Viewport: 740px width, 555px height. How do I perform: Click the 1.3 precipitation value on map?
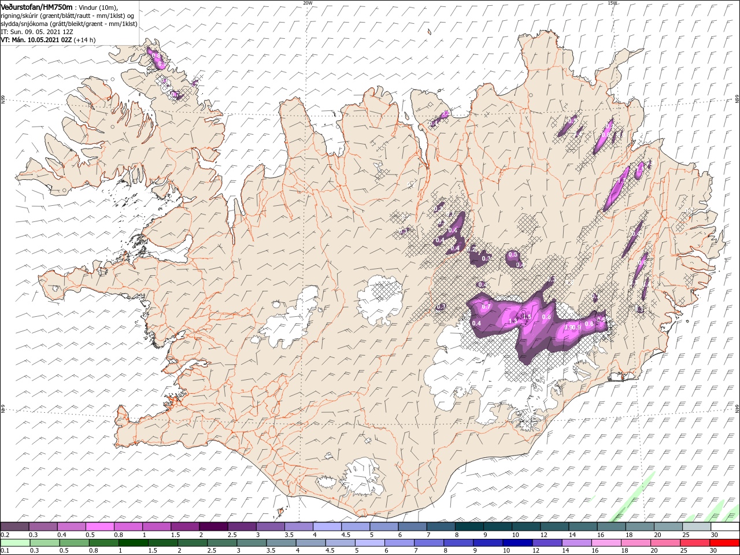click(x=512, y=321)
